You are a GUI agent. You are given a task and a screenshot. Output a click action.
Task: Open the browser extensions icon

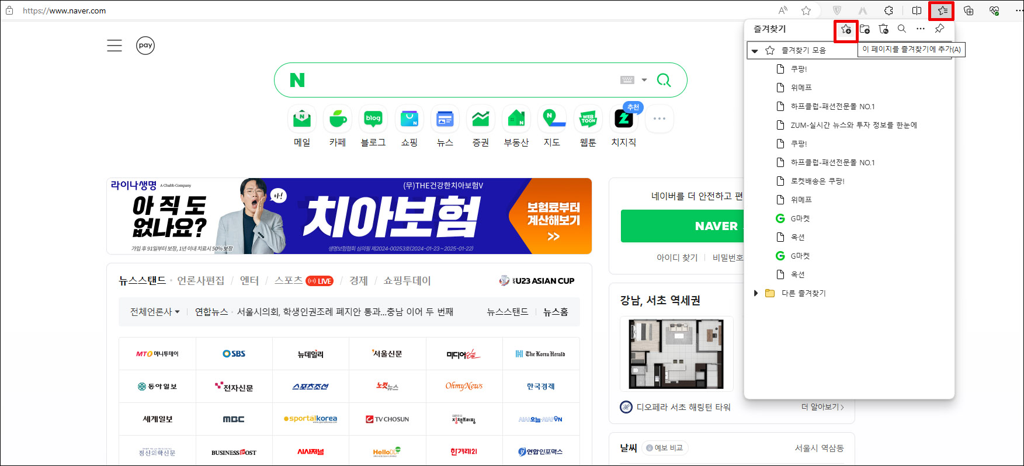[888, 11]
